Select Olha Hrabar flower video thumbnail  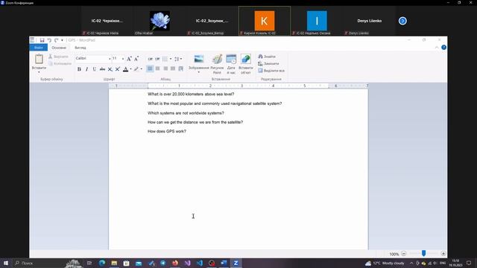pos(159,21)
